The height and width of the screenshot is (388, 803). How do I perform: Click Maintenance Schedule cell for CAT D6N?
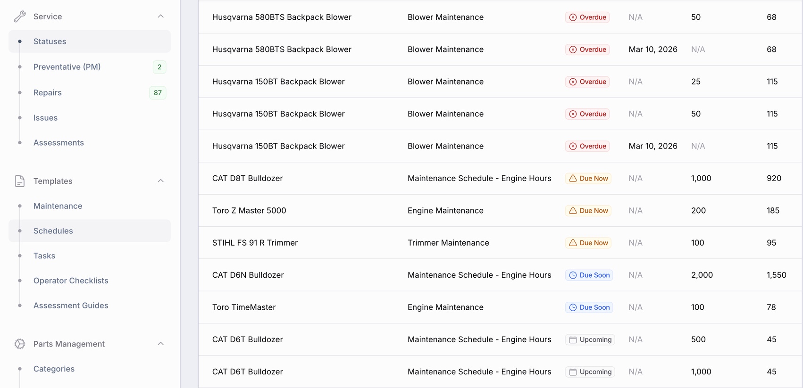pos(479,275)
